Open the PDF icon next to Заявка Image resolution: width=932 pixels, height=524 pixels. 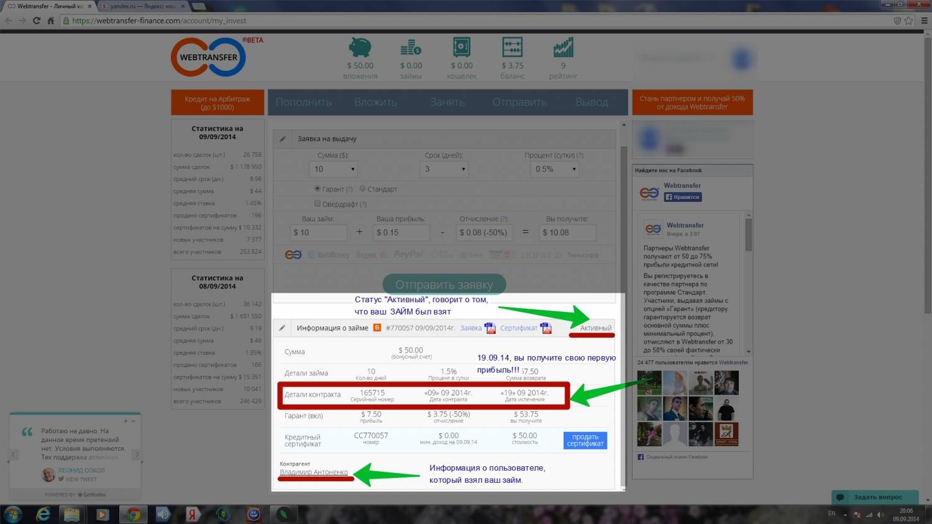490,328
